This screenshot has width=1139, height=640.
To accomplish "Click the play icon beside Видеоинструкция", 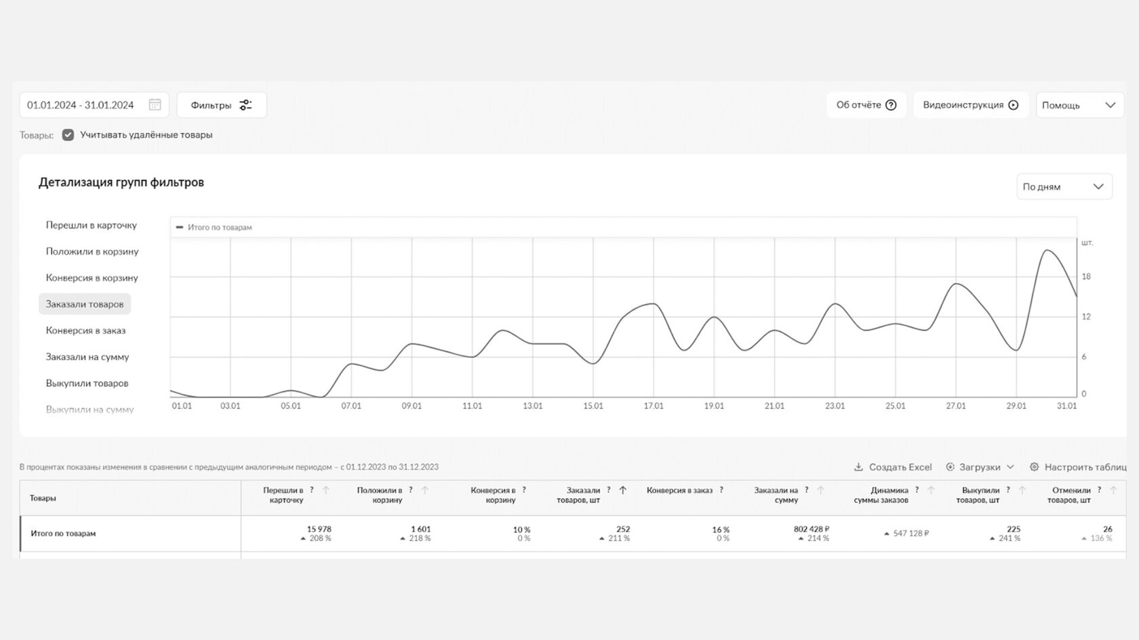I will pos(1014,105).
